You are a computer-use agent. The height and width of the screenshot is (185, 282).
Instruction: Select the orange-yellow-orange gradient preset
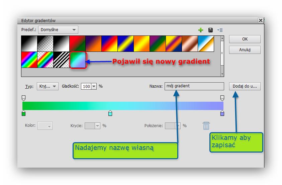click(x=142, y=44)
